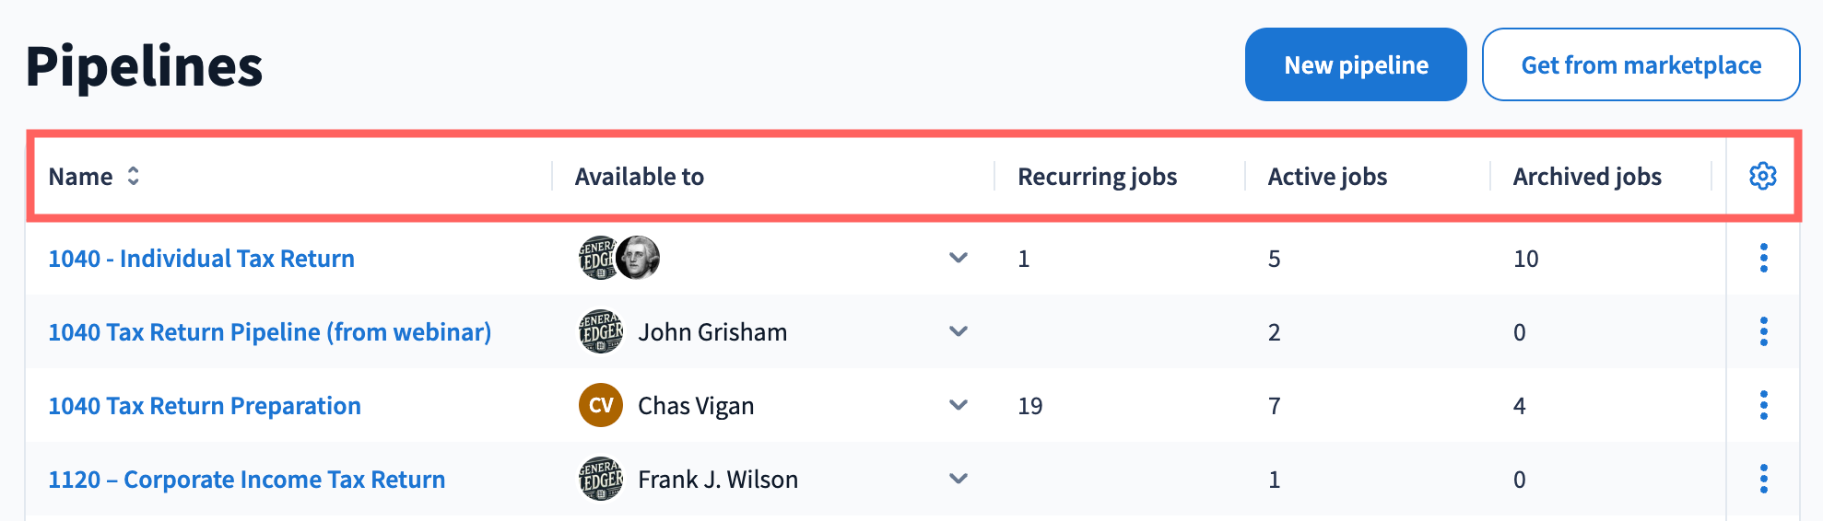Open the 1040 Tax Return Pipeline (from webinar) link

[269, 332]
